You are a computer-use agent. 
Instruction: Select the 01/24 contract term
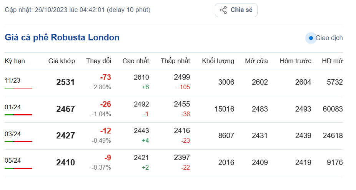tap(13, 107)
